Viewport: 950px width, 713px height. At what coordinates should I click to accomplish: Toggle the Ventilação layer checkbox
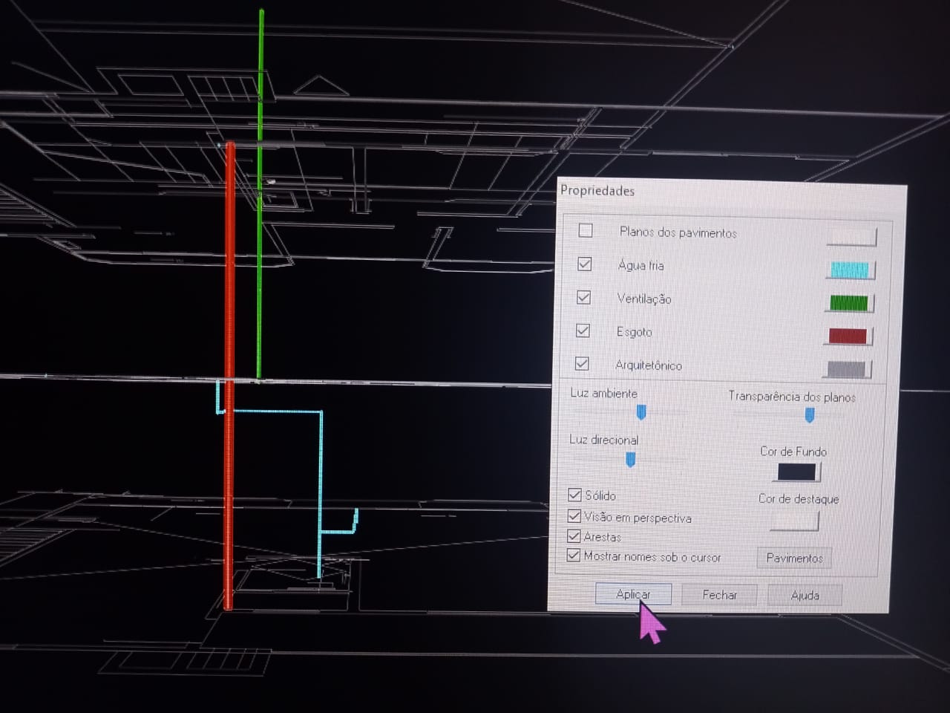tap(584, 297)
